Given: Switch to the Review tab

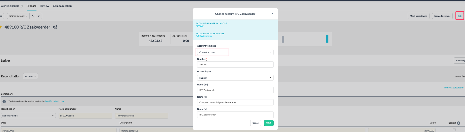Looking at the screenshot, I should [x=45, y=6].
